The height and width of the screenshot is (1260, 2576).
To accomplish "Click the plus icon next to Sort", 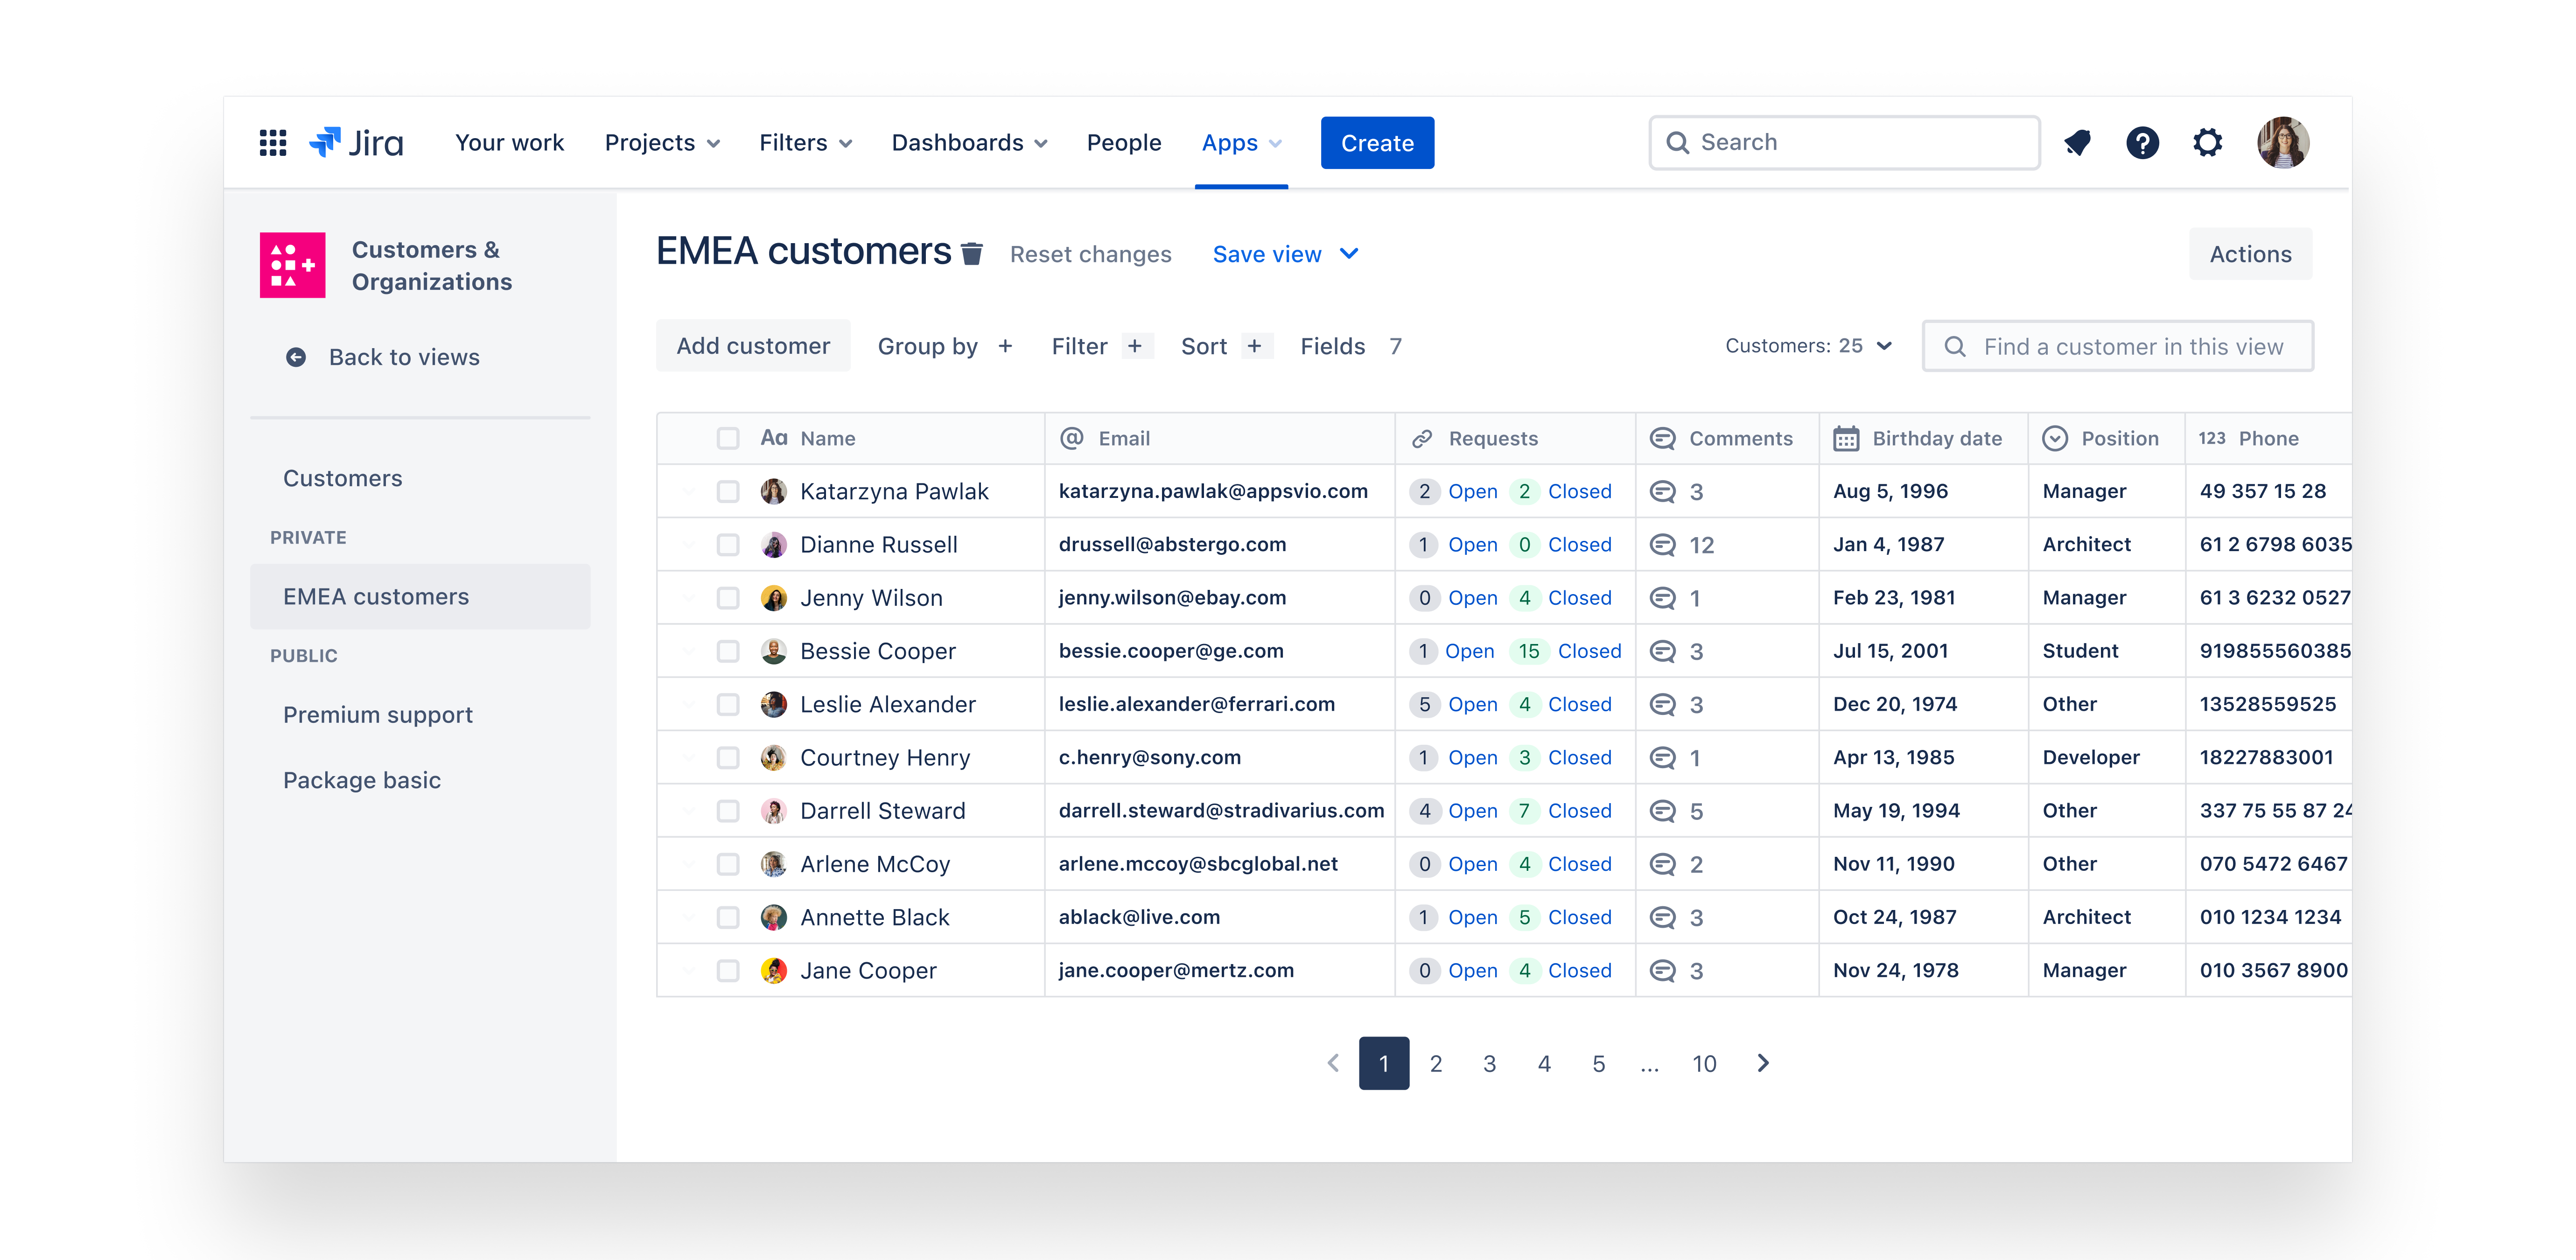I will (1255, 346).
